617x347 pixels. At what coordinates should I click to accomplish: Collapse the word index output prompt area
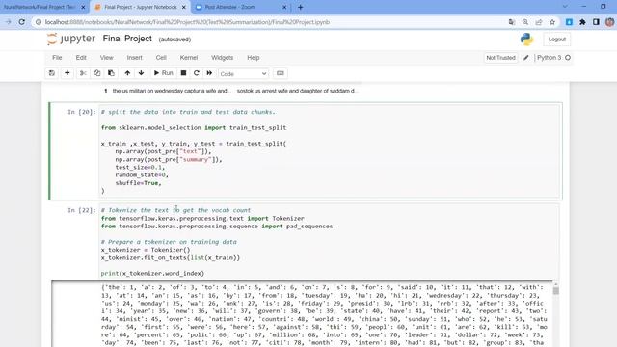75,314
